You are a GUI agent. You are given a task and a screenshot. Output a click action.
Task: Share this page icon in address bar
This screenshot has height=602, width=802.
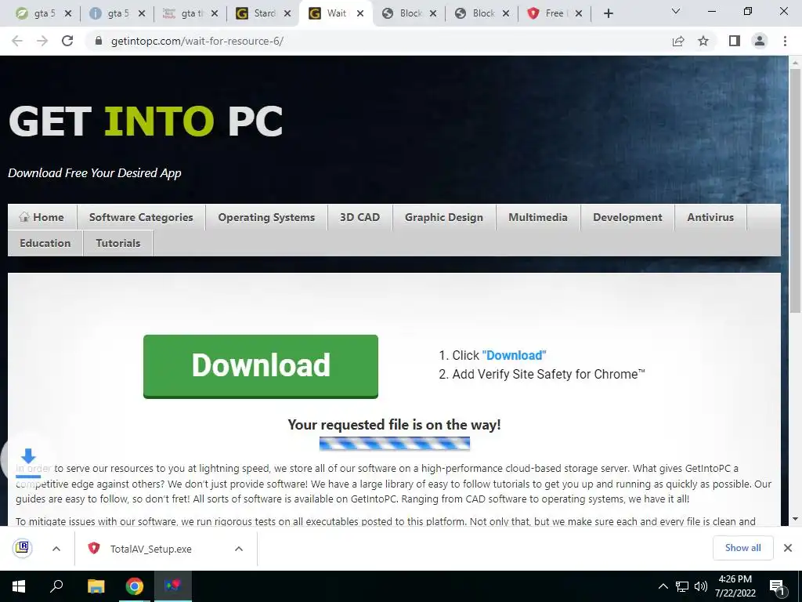click(678, 41)
